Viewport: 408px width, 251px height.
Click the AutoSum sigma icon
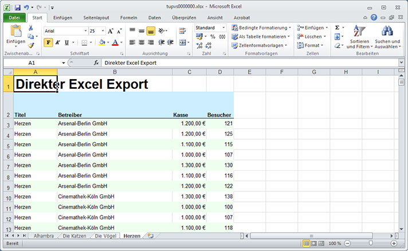point(337,28)
